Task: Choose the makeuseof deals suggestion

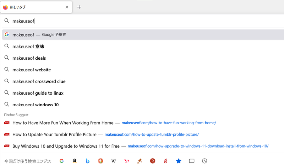Action: (x=143, y=58)
